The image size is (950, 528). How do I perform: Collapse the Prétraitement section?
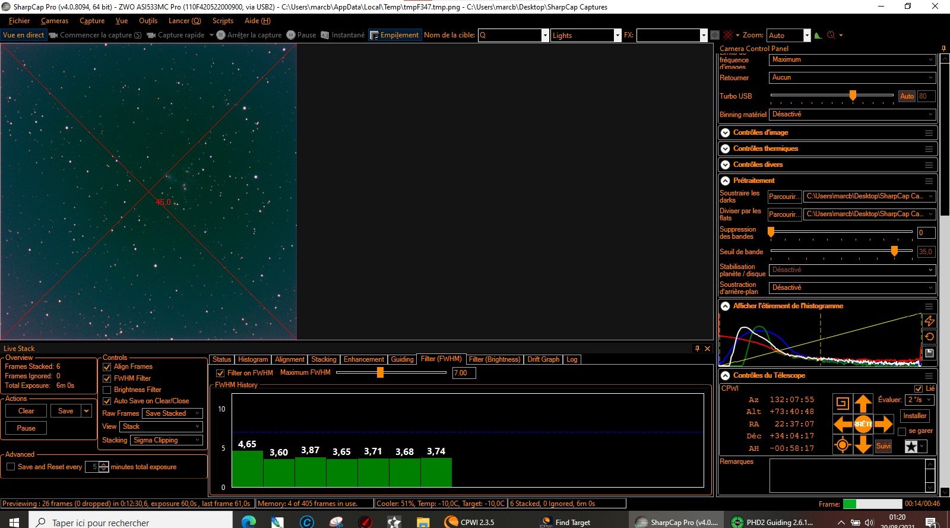click(x=725, y=181)
